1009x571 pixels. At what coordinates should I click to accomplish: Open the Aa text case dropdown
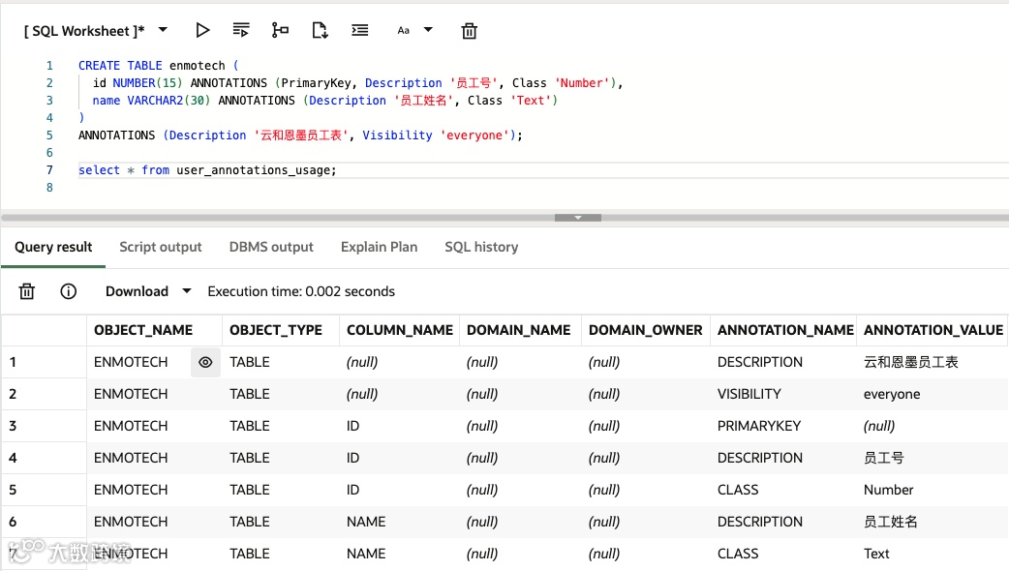coord(414,31)
